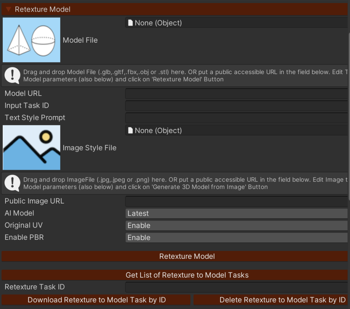Click the file icon in Model File object field
350x309 pixels.
[x=130, y=23]
